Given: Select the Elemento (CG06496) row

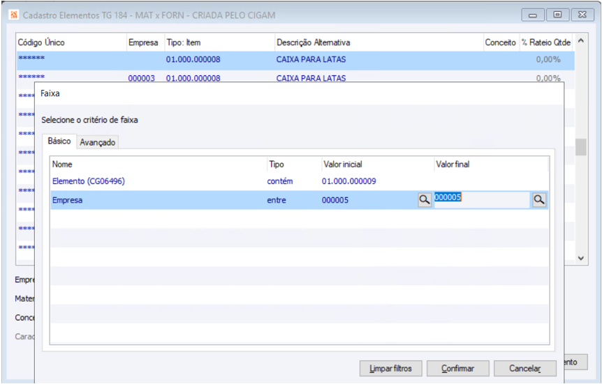Looking at the screenshot, I should tap(299, 181).
